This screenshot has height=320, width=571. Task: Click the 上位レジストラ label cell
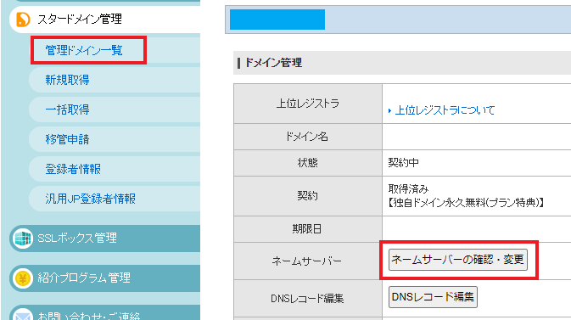point(308,104)
